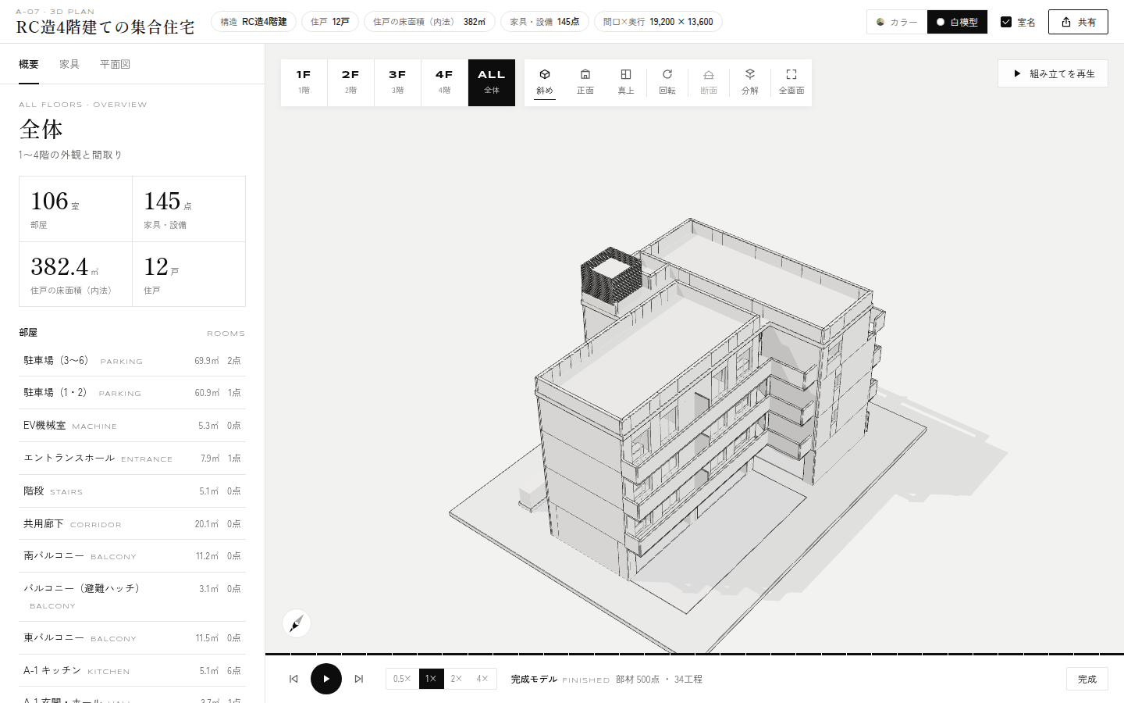Skip to previous assembly step

pyautogui.click(x=293, y=679)
